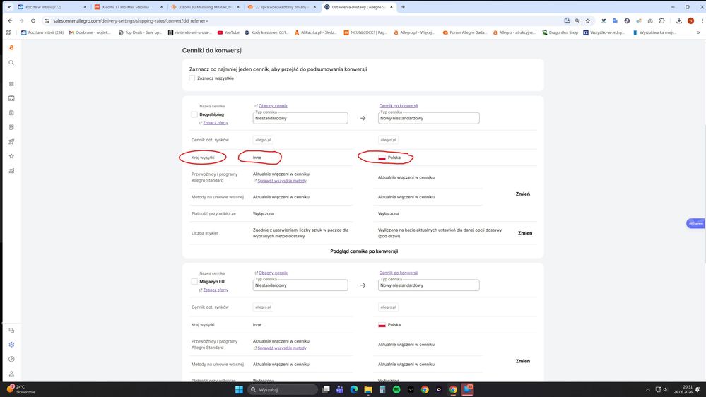The height and width of the screenshot is (397, 706).
Task: Open settings gear icon in left sidebar
Action: coord(11,344)
